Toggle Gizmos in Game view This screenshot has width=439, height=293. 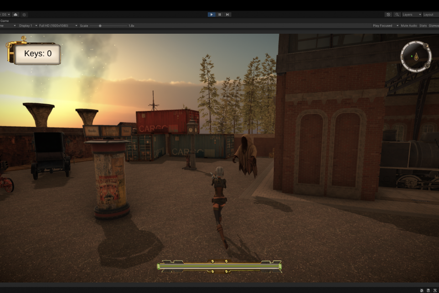coord(434,26)
